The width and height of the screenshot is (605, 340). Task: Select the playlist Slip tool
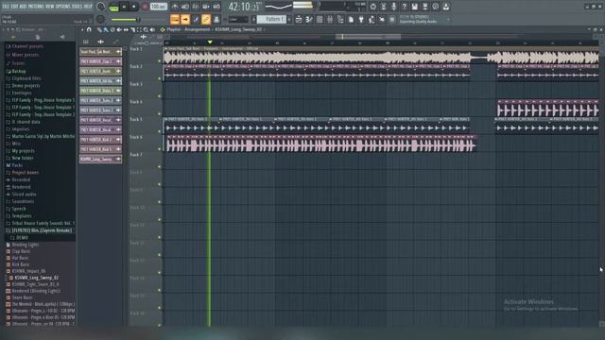[x=126, y=29]
